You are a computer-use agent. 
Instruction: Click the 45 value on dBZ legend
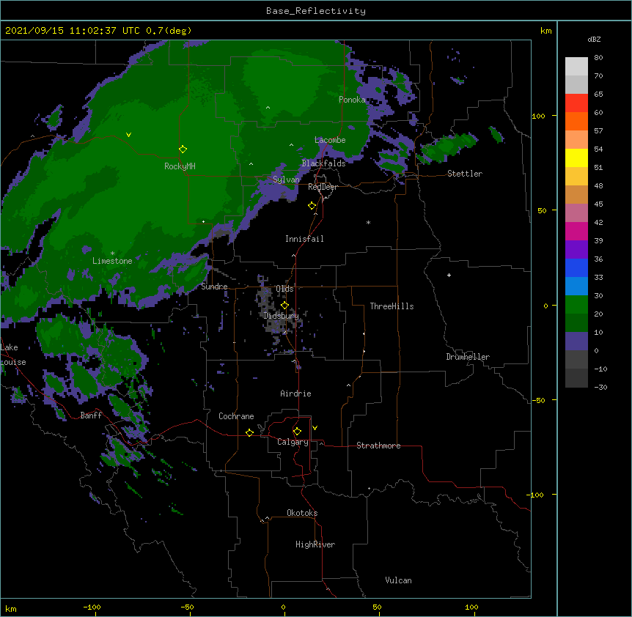tap(598, 204)
